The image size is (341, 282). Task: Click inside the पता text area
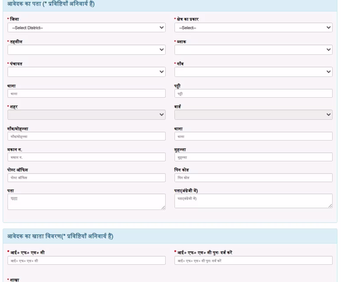point(86,202)
